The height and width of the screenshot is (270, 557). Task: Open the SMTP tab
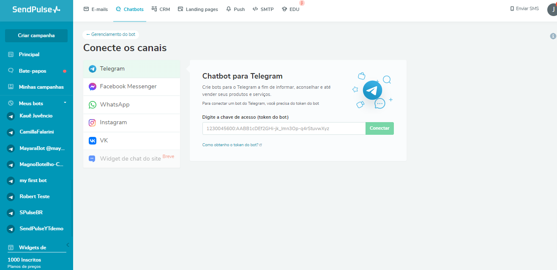coord(263,9)
